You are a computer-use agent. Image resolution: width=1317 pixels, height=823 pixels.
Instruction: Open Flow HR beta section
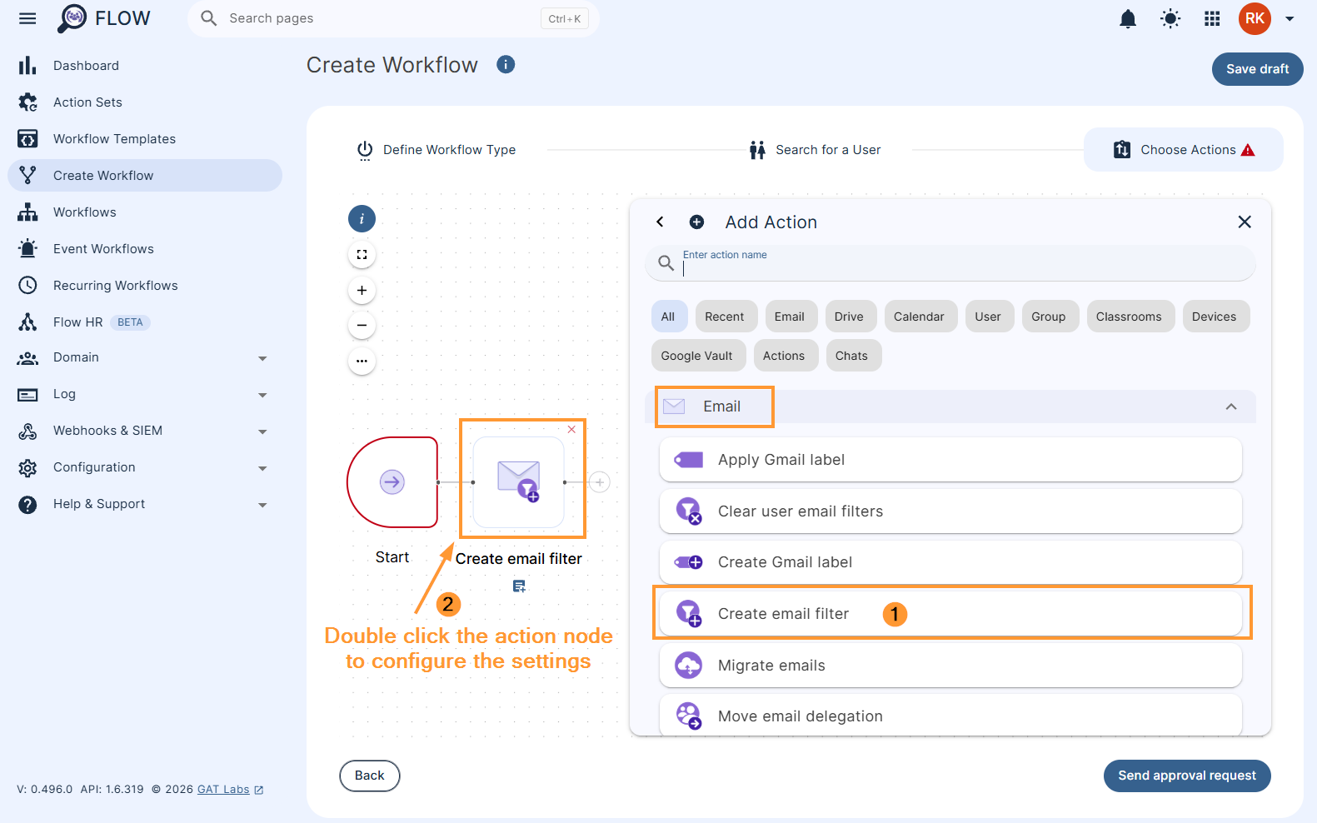point(145,322)
